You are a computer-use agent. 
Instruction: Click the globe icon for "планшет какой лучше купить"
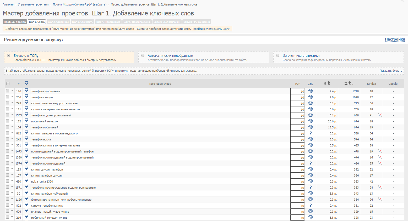tap(311, 211)
